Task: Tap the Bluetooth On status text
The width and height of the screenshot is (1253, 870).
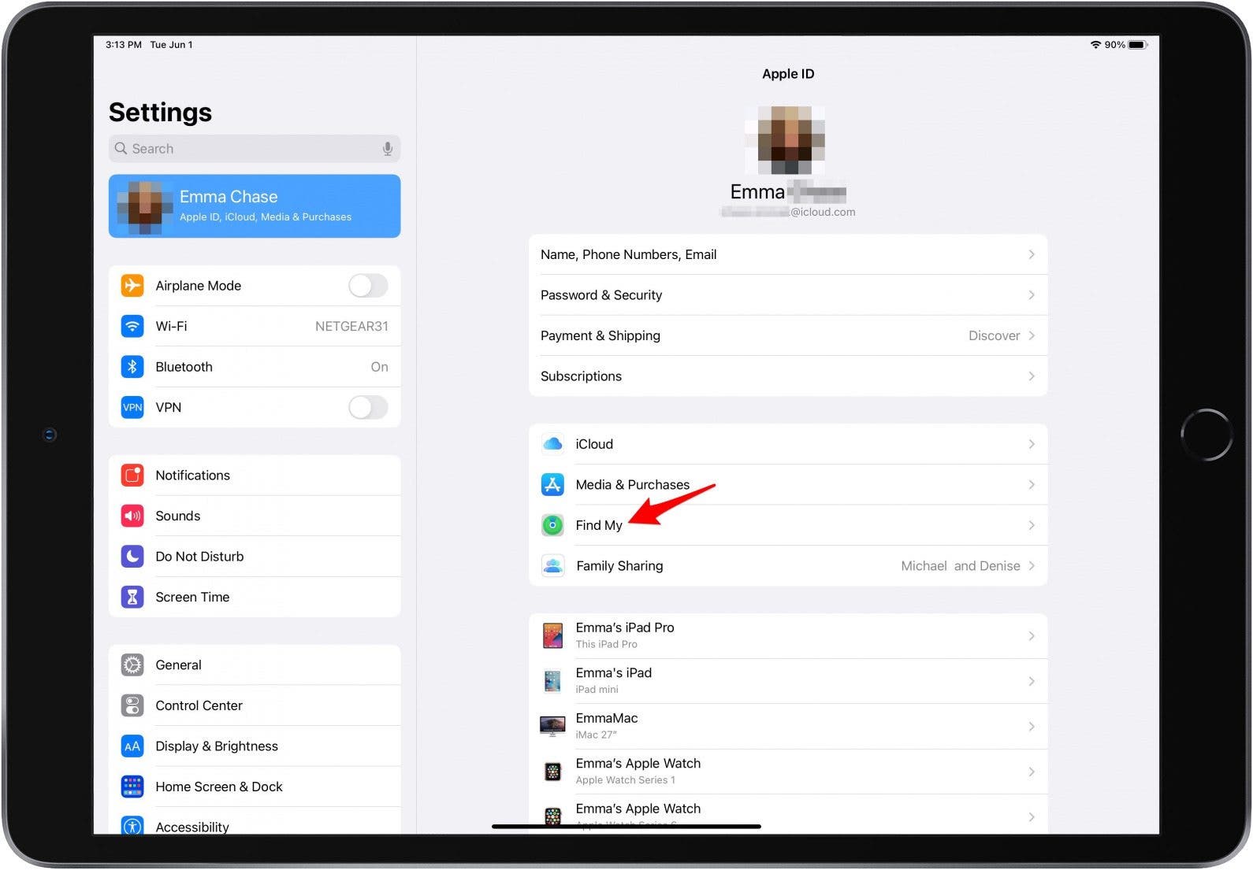Action: pyautogui.click(x=379, y=367)
